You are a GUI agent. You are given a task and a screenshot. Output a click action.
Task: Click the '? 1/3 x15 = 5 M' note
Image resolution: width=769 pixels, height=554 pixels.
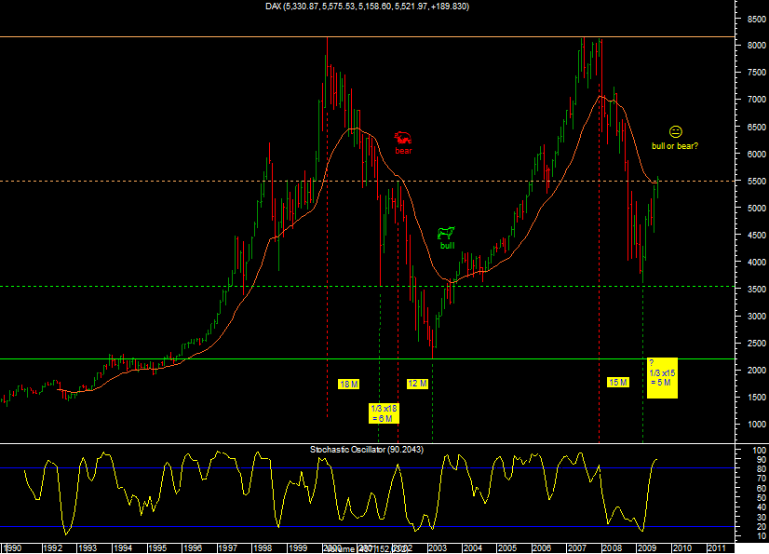tap(662, 377)
